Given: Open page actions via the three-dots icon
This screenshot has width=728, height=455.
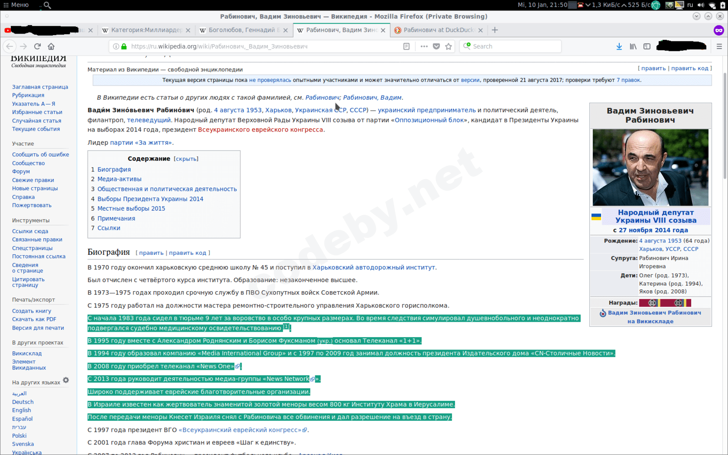Looking at the screenshot, I should pyautogui.click(x=424, y=46).
